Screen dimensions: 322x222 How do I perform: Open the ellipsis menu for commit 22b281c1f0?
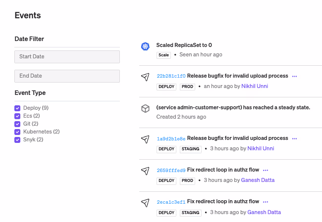(294, 76)
